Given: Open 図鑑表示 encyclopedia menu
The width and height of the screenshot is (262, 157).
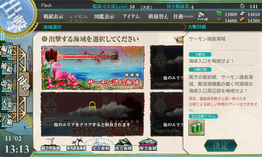Looking at the screenshot, I should [x=104, y=16].
